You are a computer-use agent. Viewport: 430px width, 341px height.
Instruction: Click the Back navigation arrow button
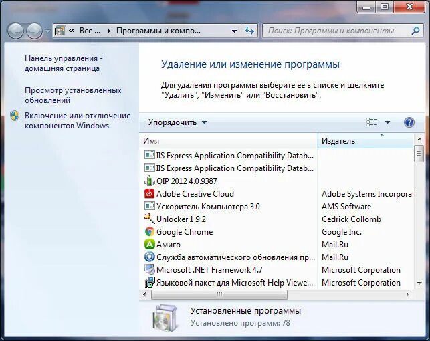pyautogui.click(x=15, y=31)
